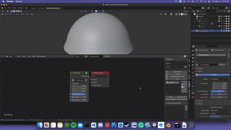
Task: Adjust Grain Thick slider in properties
Action: [219, 97]
